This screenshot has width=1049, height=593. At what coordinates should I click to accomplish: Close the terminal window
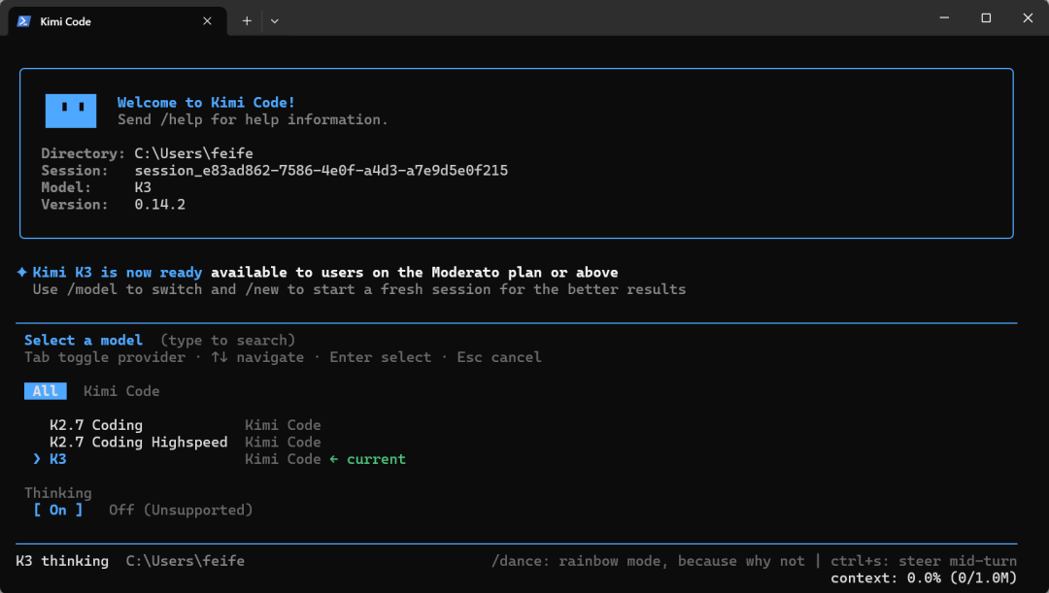click(x=1029, y=18)
